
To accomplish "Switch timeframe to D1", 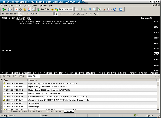I will 28,14.
